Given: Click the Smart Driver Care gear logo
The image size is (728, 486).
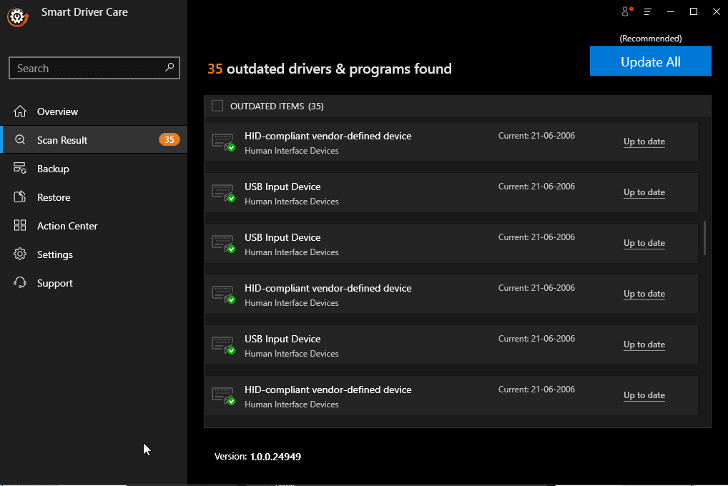Looking at the screenshot, I should click(x=16, y=16).
